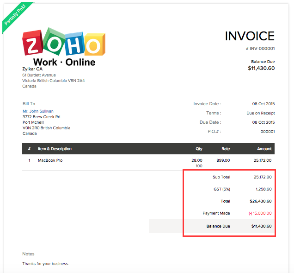Click the Port Mcneill address line
This screenshot has width=294, height=273.
pos(33,122)
